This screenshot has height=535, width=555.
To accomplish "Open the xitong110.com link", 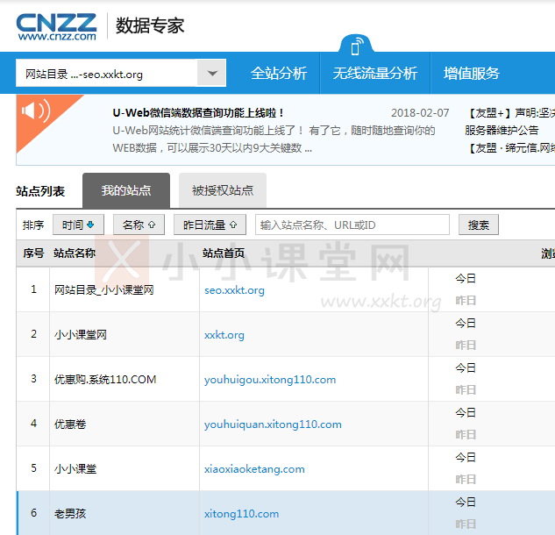I will tap(241, 513).
